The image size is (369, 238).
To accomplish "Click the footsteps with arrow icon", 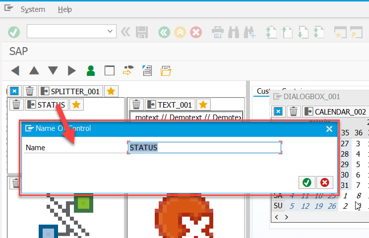I will click(128, 70).
